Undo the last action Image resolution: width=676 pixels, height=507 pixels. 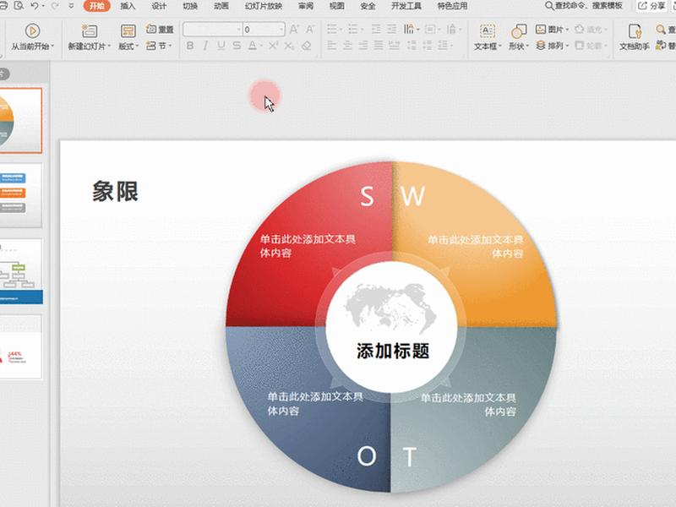[x=35, y=6]
